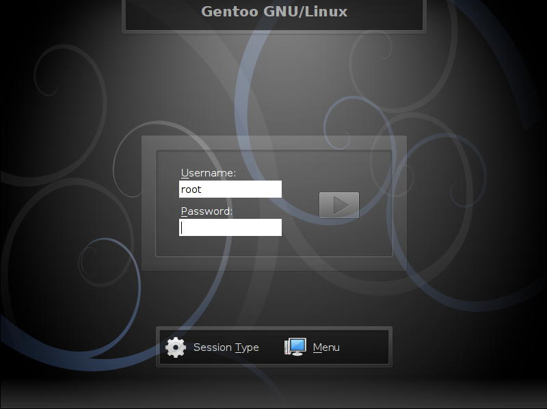547x409 pixels.
Task: Click the Password: label
Action: click(206, 211)
